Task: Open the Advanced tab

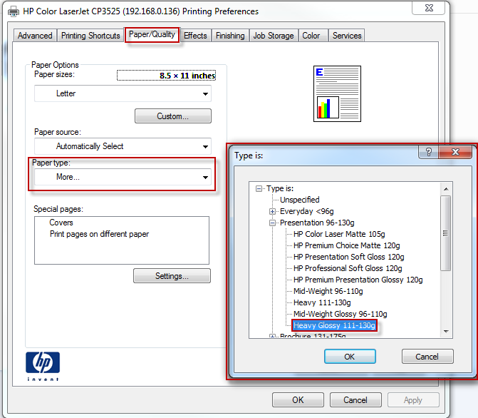Action: pos(35,36)
